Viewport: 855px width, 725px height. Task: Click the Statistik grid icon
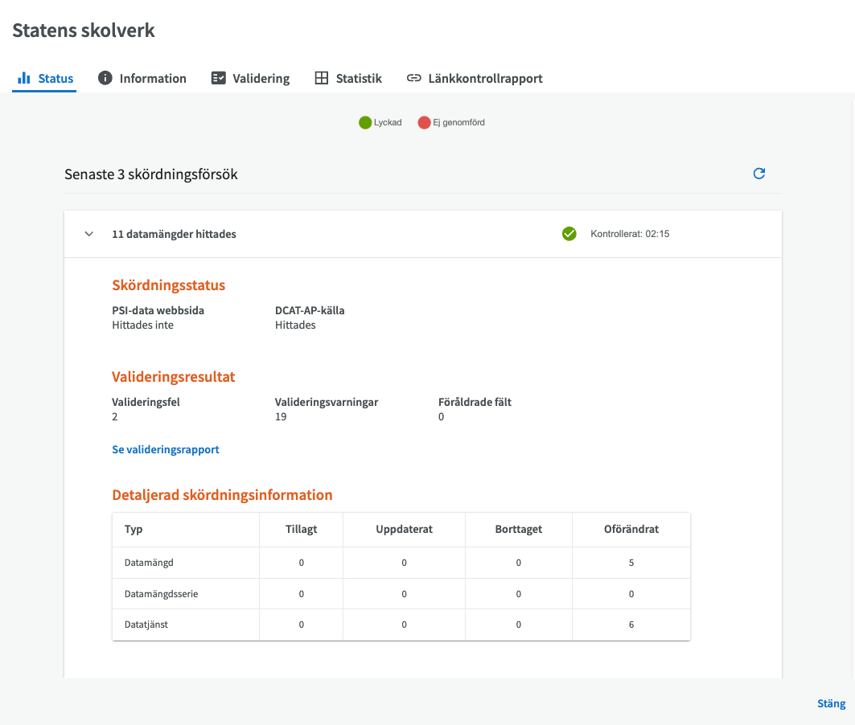[321, 78]
